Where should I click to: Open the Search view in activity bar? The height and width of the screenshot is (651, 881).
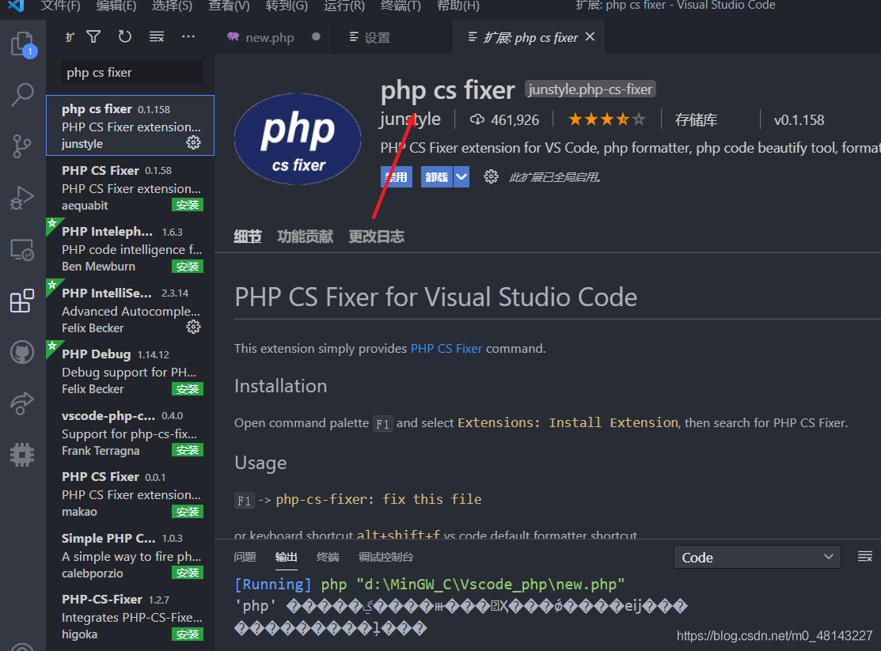22,94
